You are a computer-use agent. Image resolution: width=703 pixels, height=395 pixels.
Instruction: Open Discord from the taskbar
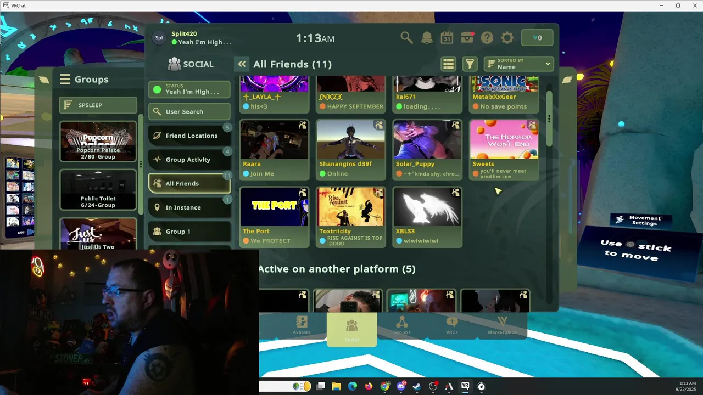(x=401, y=386)
